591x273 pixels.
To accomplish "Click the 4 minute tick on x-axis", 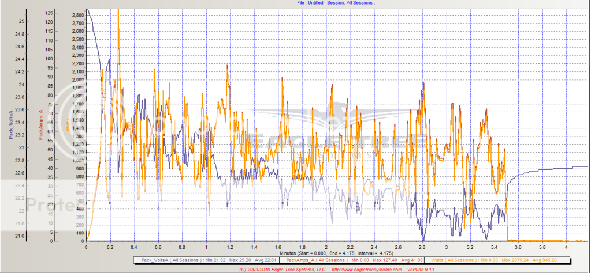I will pos(567,247).
